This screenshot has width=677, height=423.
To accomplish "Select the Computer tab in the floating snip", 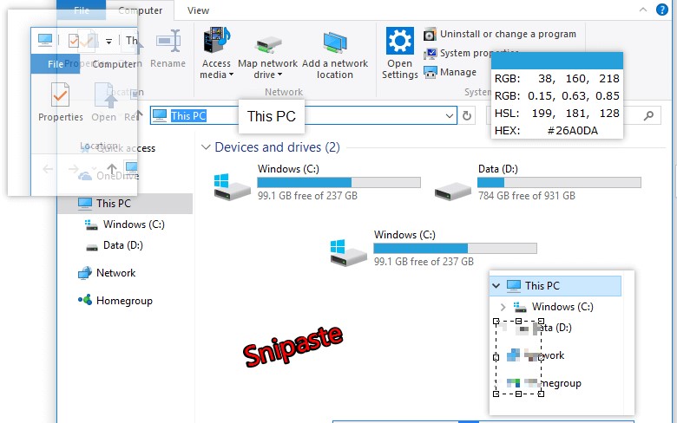I will [x=114, y=64].
